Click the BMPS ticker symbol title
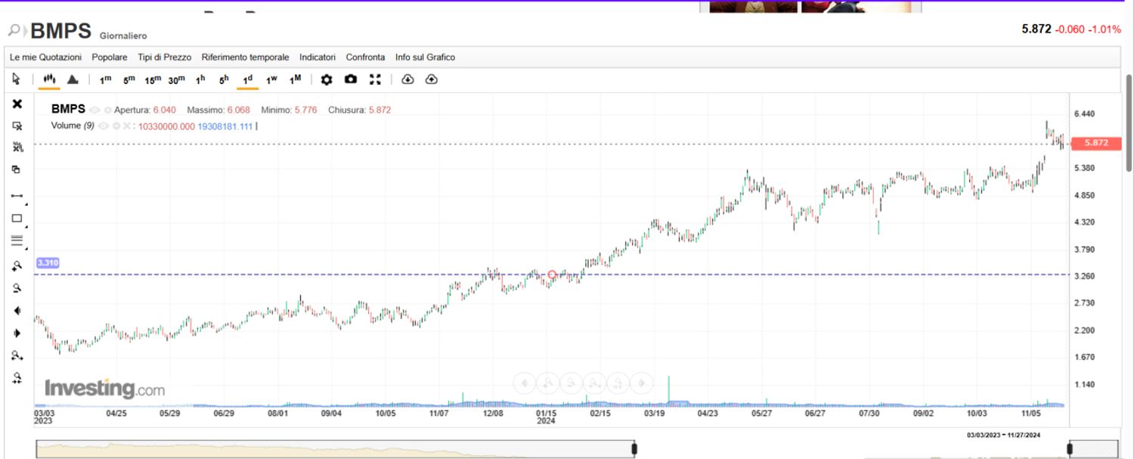 tap(61, 31)
